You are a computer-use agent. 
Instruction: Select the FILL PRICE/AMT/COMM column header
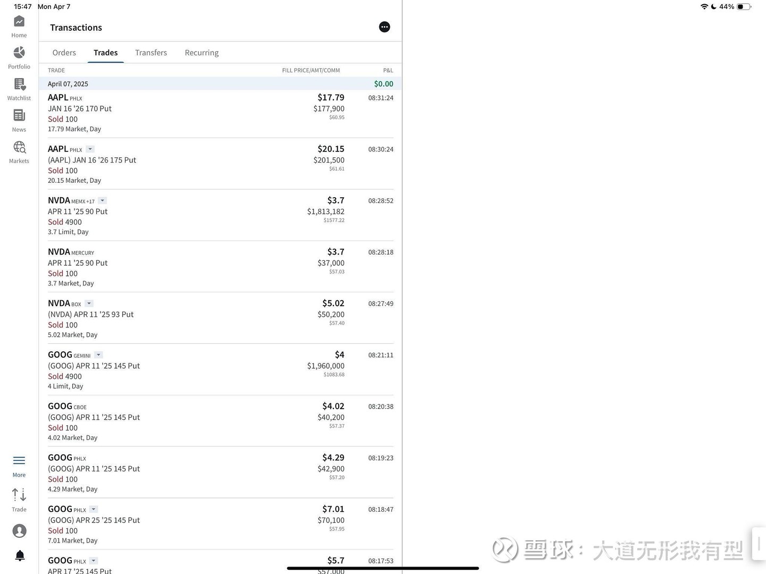tap(311, 70)
